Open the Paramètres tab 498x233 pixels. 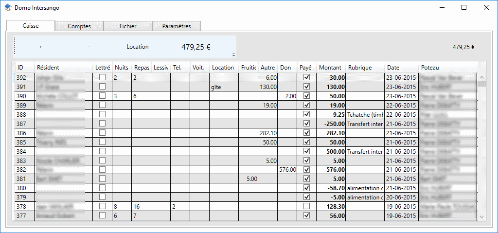(177, 26)
